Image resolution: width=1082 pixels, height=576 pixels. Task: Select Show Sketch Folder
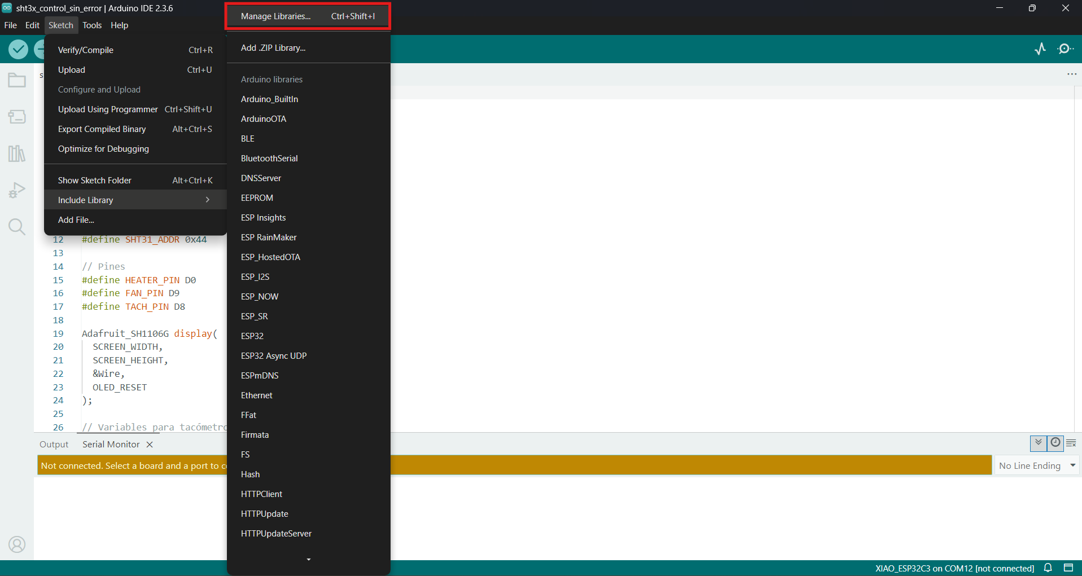(x=135, y=181)
